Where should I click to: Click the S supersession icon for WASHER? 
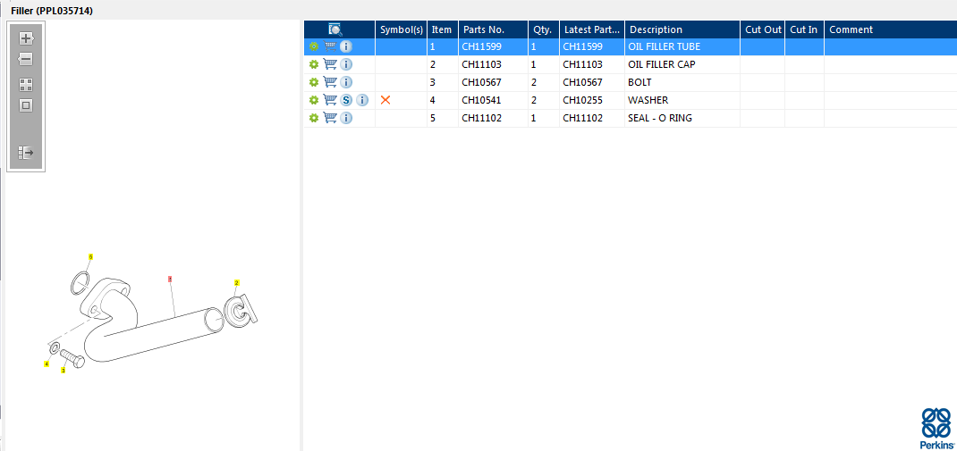click(346, 100)
